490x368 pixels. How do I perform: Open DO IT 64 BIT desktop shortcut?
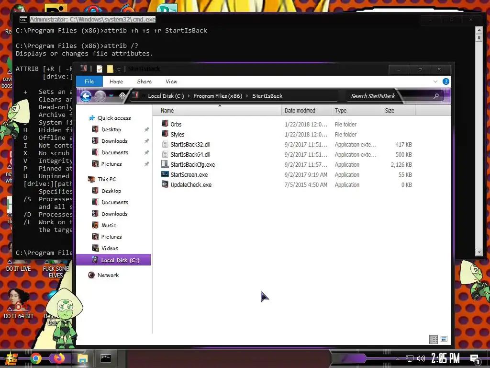(x=19, y=303)
